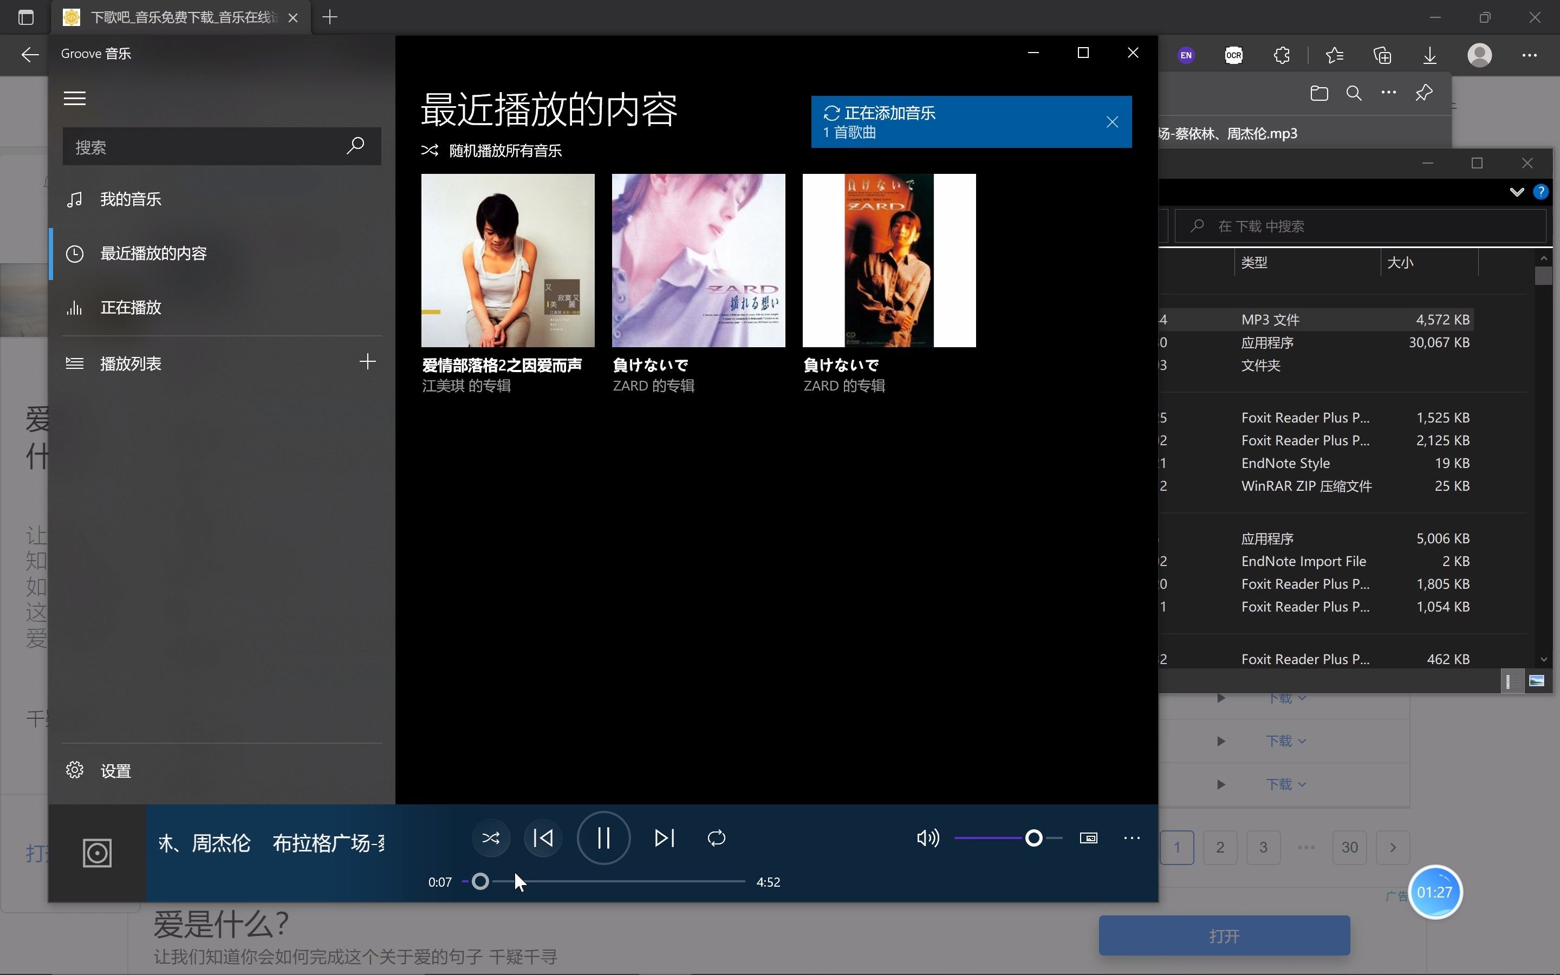Open a new Edge tab
1560x975 pixels.
coord(329,17)
